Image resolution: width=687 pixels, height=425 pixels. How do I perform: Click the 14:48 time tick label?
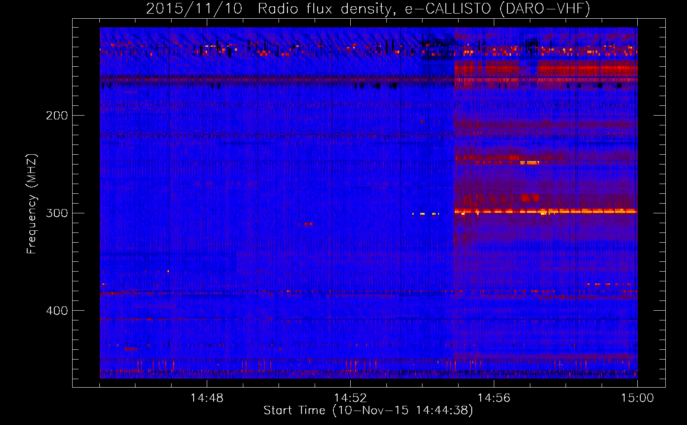[x=207, y=398]
